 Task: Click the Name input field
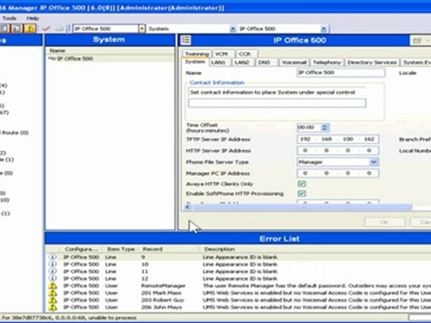click(341, 73)
